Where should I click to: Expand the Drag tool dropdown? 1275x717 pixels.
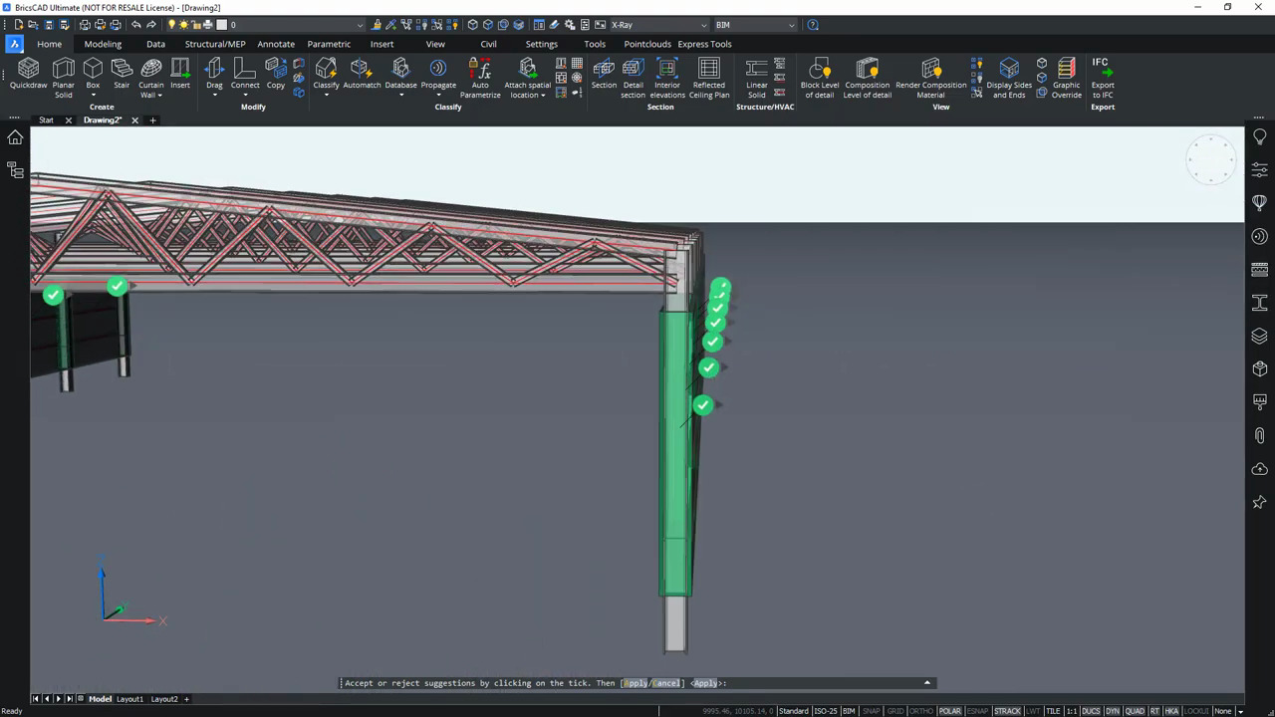[x=214, y=96]
